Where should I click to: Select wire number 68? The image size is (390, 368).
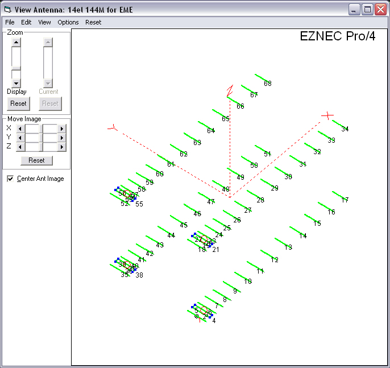tap(268, 84)
